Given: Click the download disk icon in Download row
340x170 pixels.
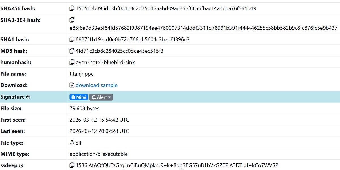Looking at the screenshot, I should point(72,85).
